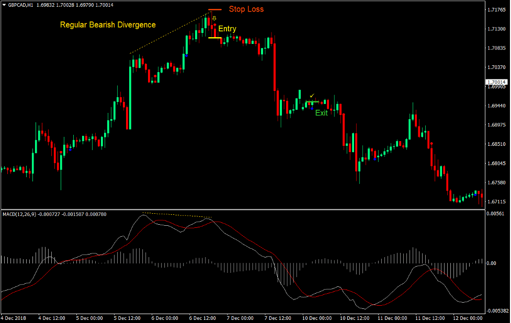The width and height of the screenshot is (511, 323).
Task: Click the 10 Dec 00:00 time axis label
Action: pyautogui.click(x=317, y=318)
